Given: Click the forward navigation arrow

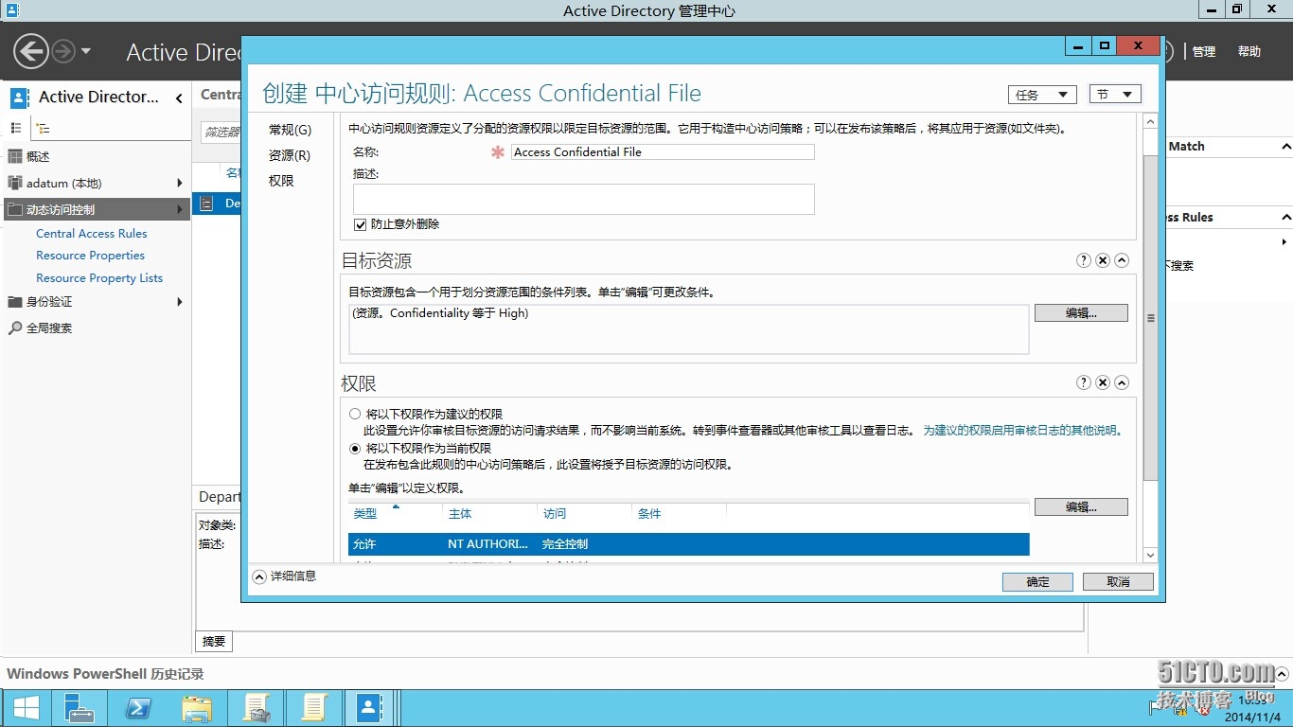Looking at the screenshot, I should coord(63,51).
